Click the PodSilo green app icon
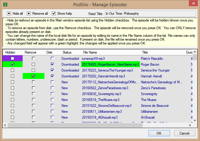 (5, 5)
